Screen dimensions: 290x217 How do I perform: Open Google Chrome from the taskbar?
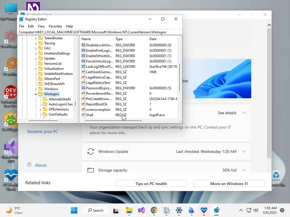154,210
